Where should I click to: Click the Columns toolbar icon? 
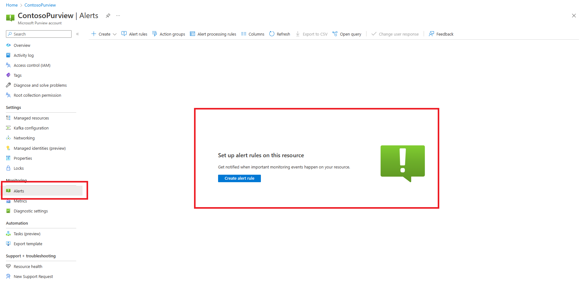244,34
